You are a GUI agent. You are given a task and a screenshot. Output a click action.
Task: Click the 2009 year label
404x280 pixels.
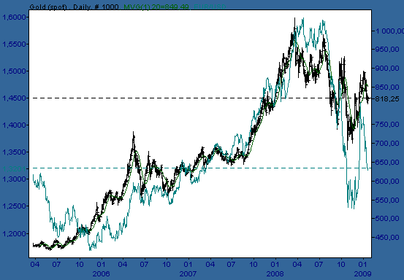(x=363, y=273)
